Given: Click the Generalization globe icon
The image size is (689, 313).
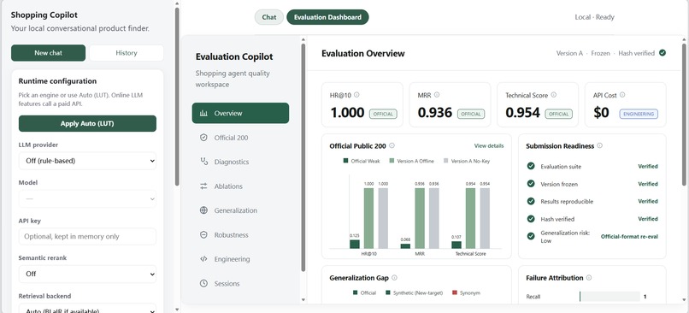Looking at the screenshot, I should point(203,210).
